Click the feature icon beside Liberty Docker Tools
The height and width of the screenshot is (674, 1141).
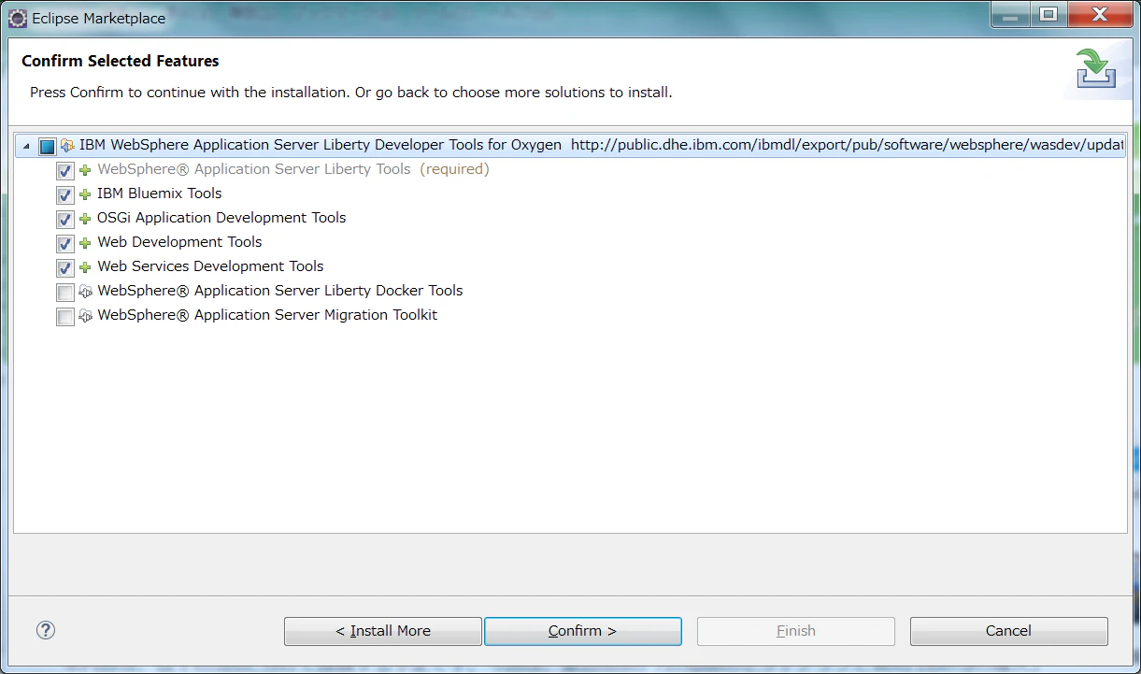point(85,292)
